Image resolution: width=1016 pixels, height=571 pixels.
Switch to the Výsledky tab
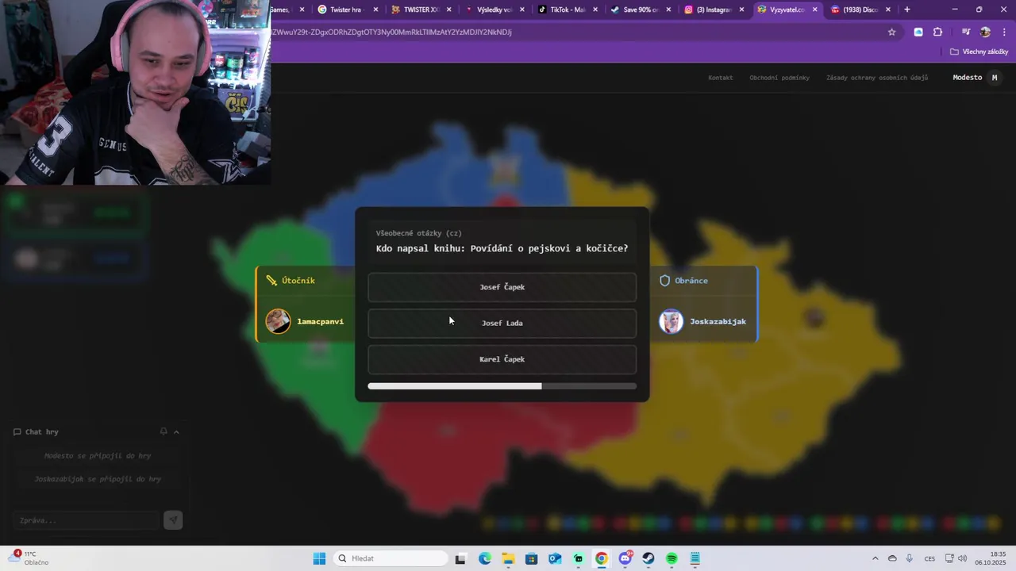click(x=495, y=10)
